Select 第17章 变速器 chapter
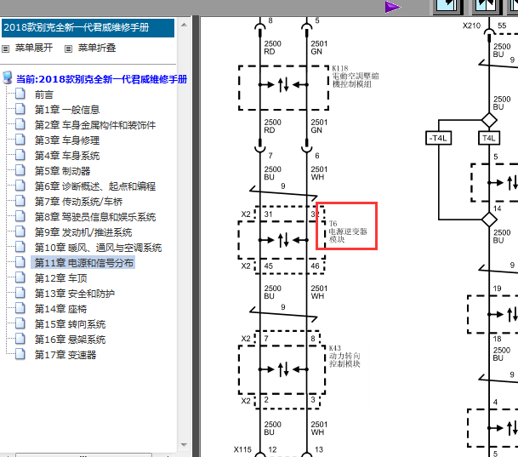 pyautogui.click(x=65, y=355)
